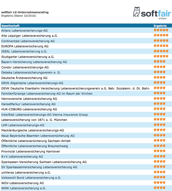
Task: Click the four-owl rating for Bayern-Versicherung
Action: click(x=159, y=61)
